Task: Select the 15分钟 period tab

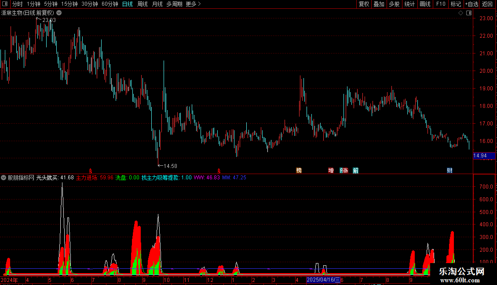Action: click(x=69, y=4)
